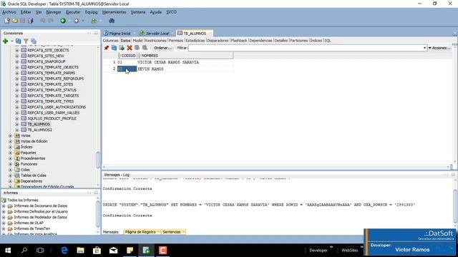Switch to the Mensajes log tab
The width and height of the screenshot is (458, 257).
110,232
